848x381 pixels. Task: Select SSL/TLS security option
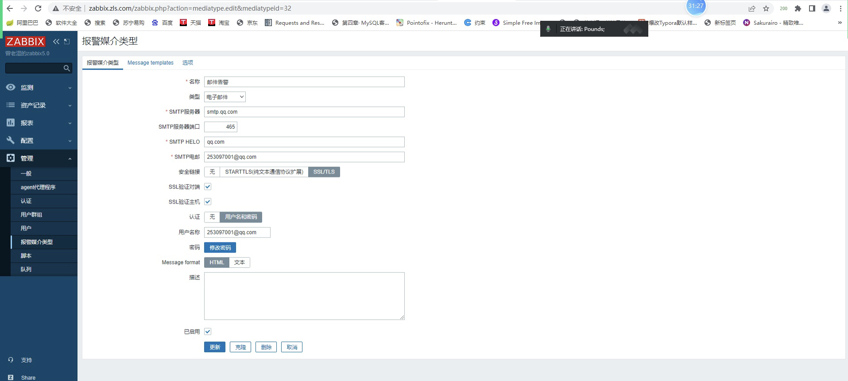click(324, 172)
